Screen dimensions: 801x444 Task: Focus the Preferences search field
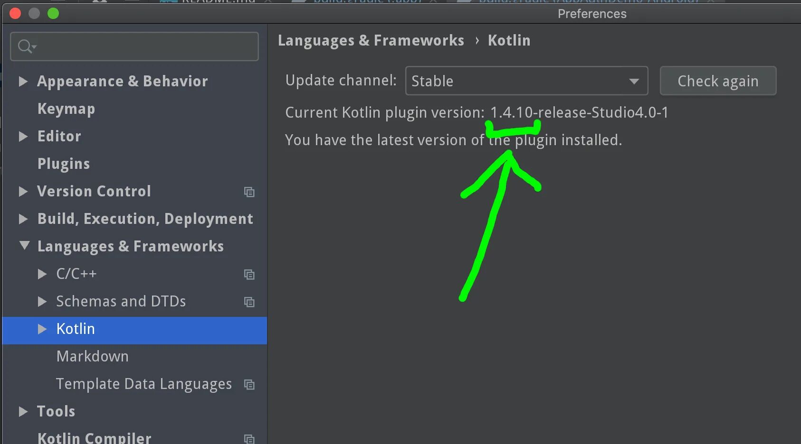pyautogui.click(x=134, y=46)
